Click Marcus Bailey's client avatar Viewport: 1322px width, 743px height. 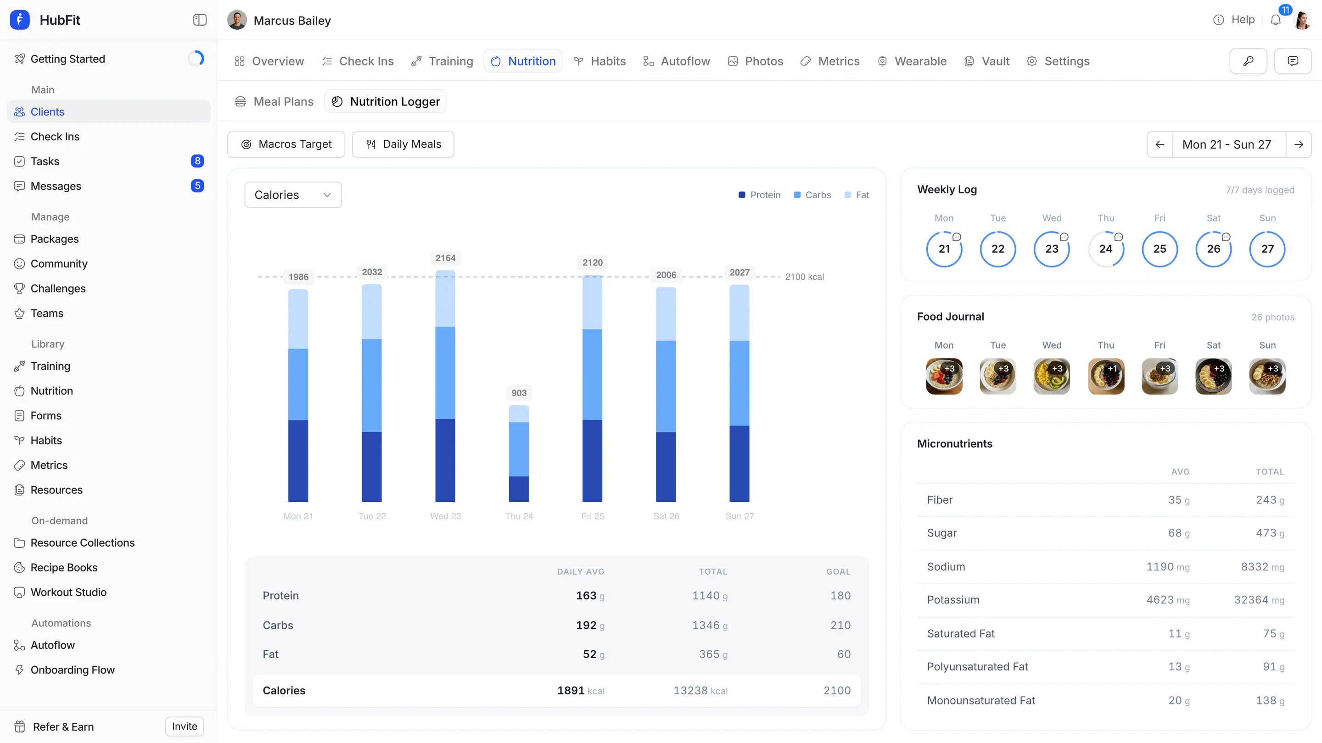237,20
